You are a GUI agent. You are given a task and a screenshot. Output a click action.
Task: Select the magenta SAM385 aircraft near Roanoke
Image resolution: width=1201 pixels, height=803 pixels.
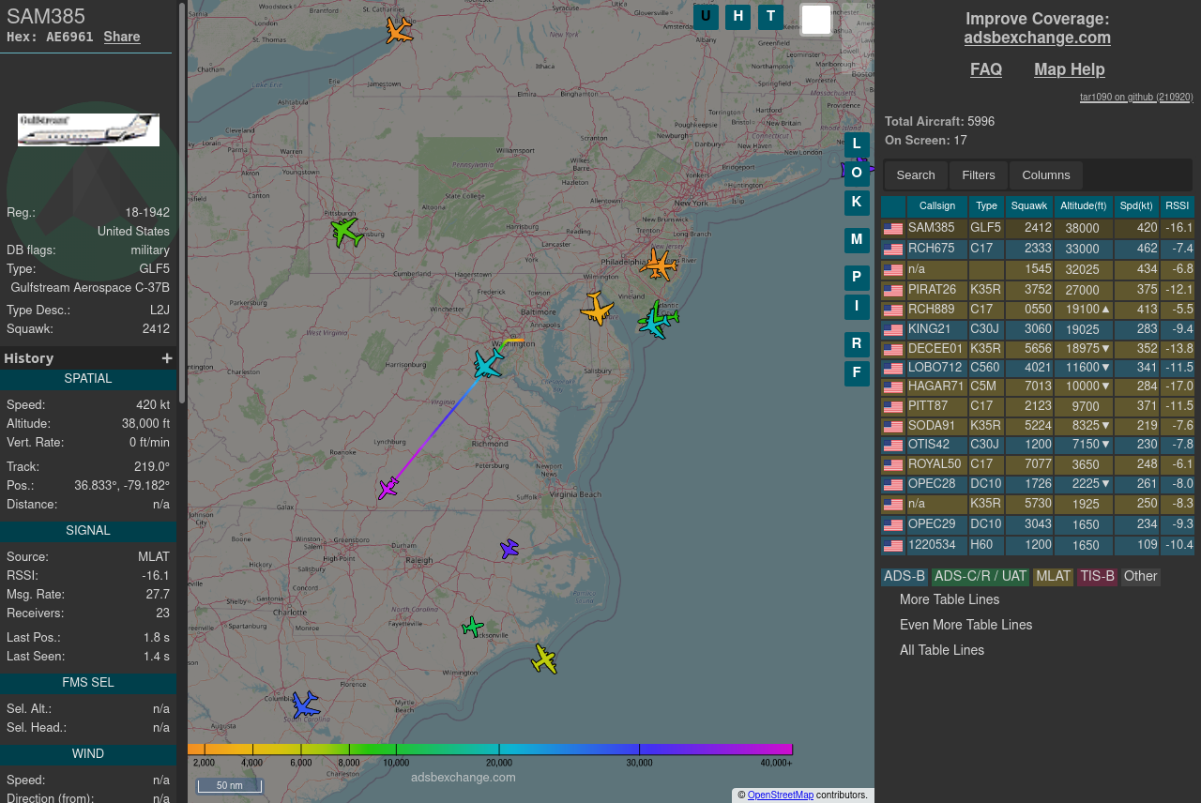click(x=388, y=488)
